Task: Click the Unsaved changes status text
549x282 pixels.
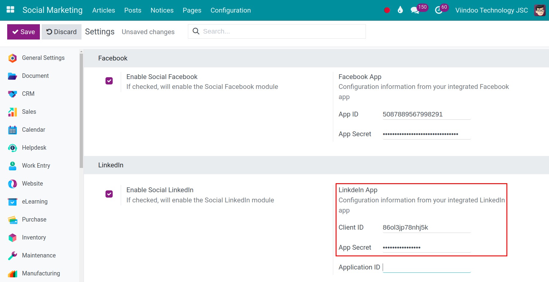Action: point(148,32)
